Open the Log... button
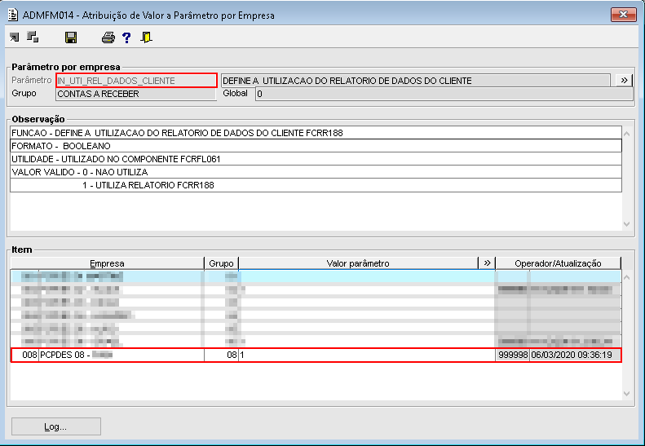 click(56, 426)
